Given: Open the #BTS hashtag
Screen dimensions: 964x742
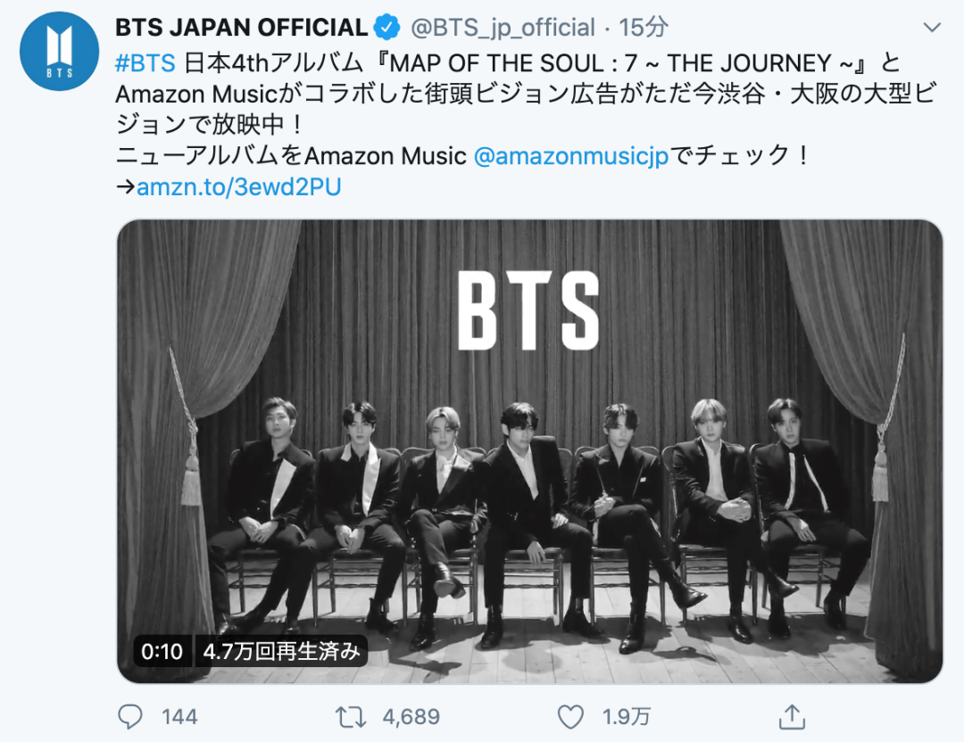Looking at the screenshot, I should (145, 63).
